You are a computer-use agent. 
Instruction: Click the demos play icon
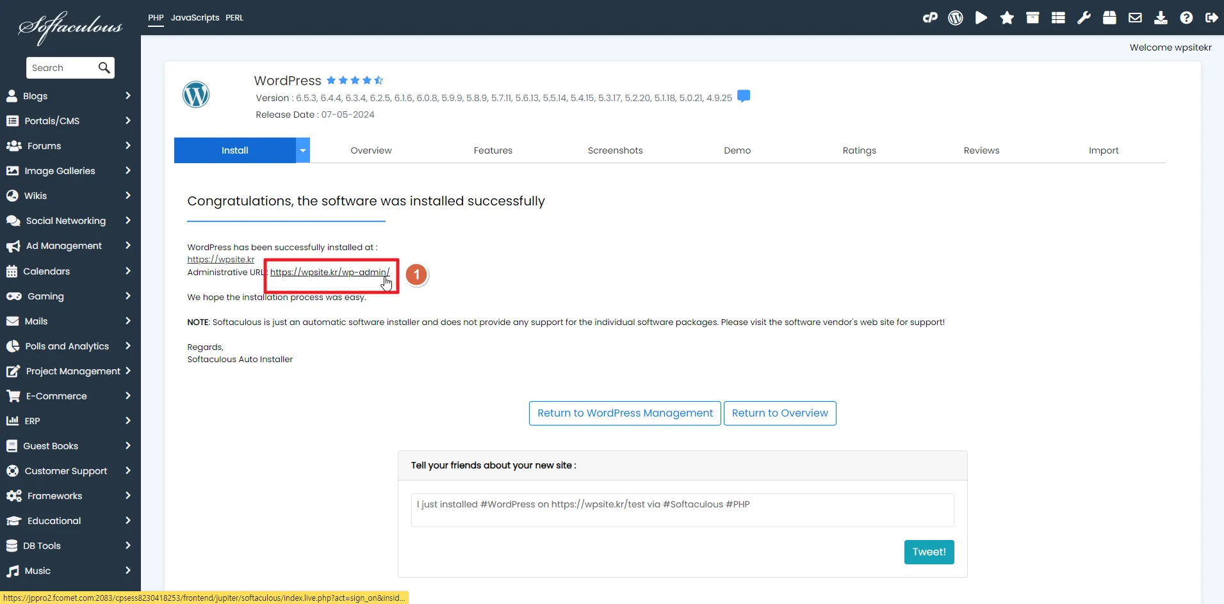(x=981, y=18)
